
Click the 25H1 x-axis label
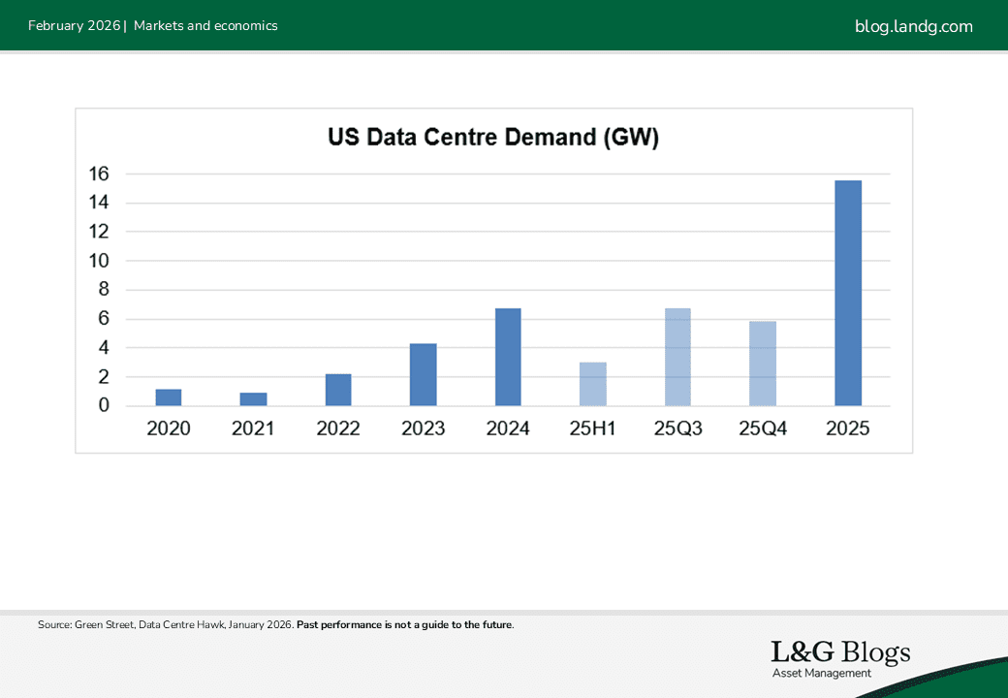592,429
